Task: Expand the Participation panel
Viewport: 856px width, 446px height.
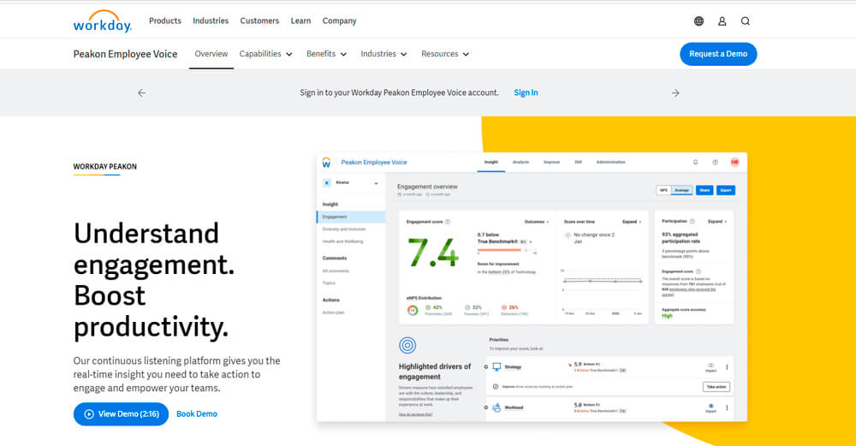Action: point(717,222)
